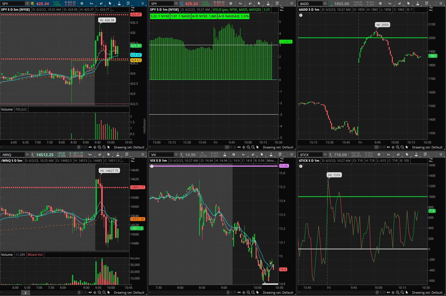Open studies flask icon in /MNQ panel
This screenshot has height=296, width=446.
(118, 155)
